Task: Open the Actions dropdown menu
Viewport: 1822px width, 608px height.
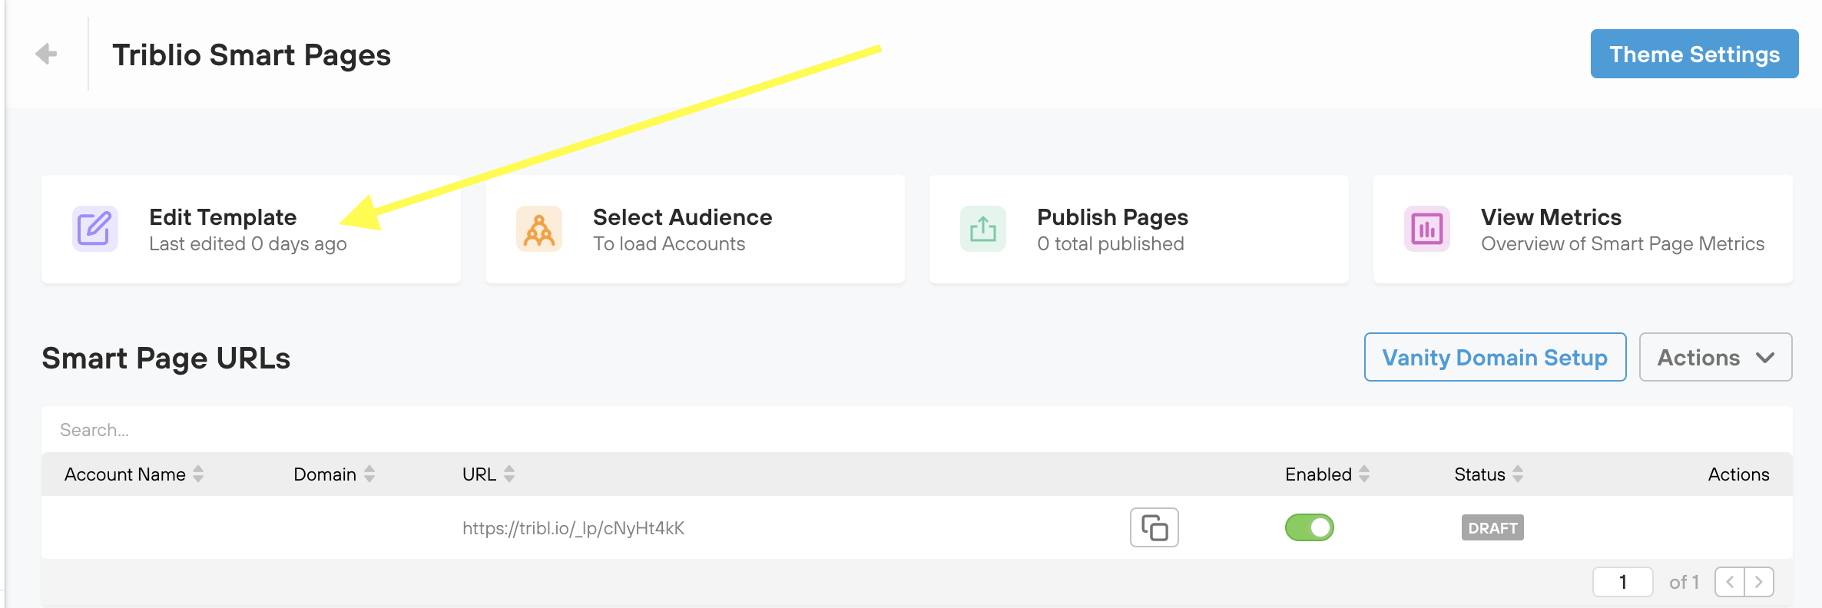Action: pos(1716,357)
